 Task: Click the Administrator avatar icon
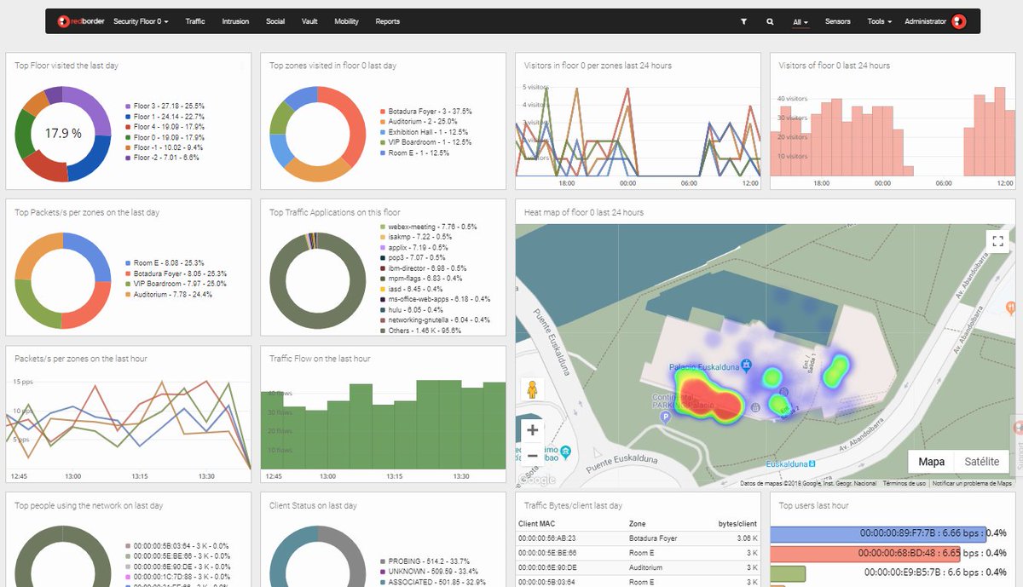point(959,21)
